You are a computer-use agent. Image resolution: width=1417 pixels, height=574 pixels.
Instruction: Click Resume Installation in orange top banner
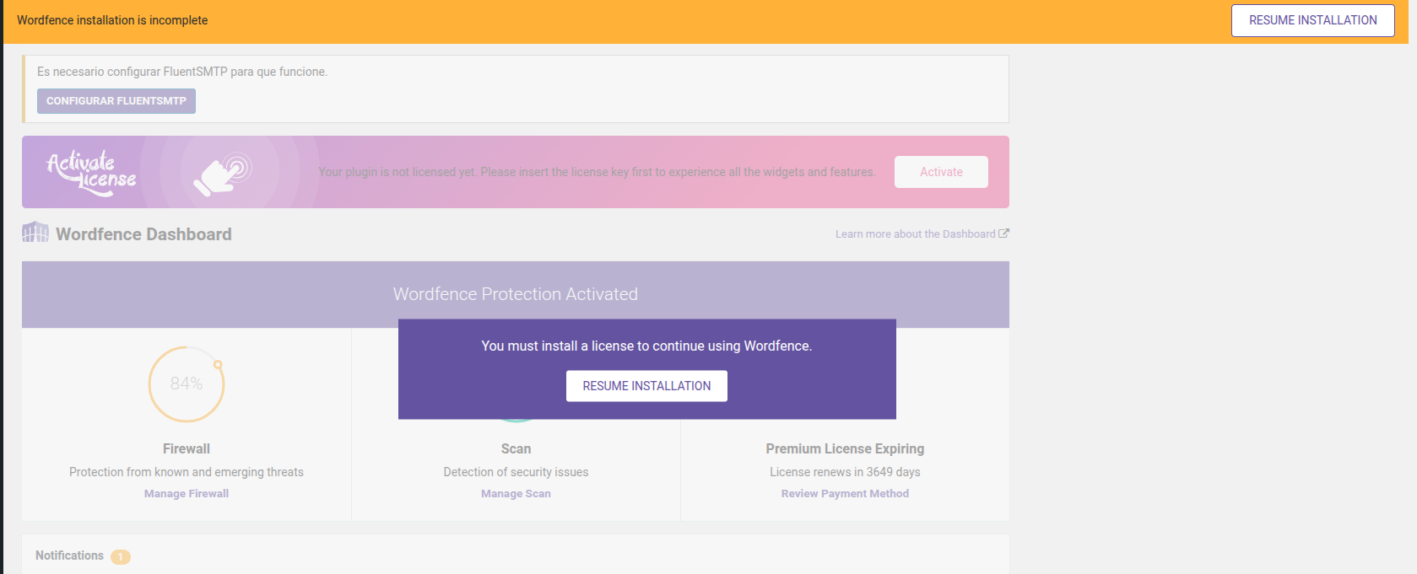point(1312,20)
